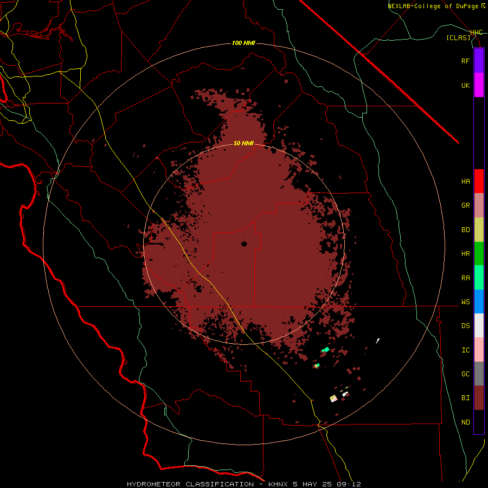This screenshot has height=488, width=488.
Task: Click the BD legend label
Action: [465, 230]
